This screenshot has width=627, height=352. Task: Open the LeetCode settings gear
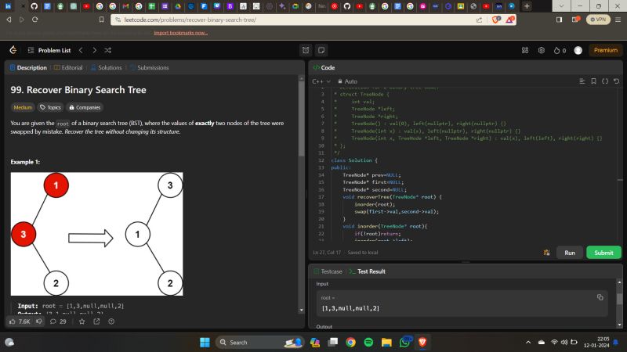tap(541, 50)
